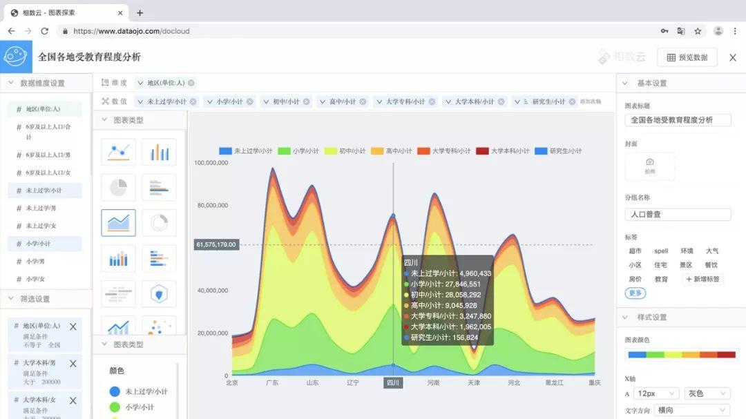Viewport: 746px width, 419px height.
Task: Select the stacked column chart type icon
Action: coord(118,258)
